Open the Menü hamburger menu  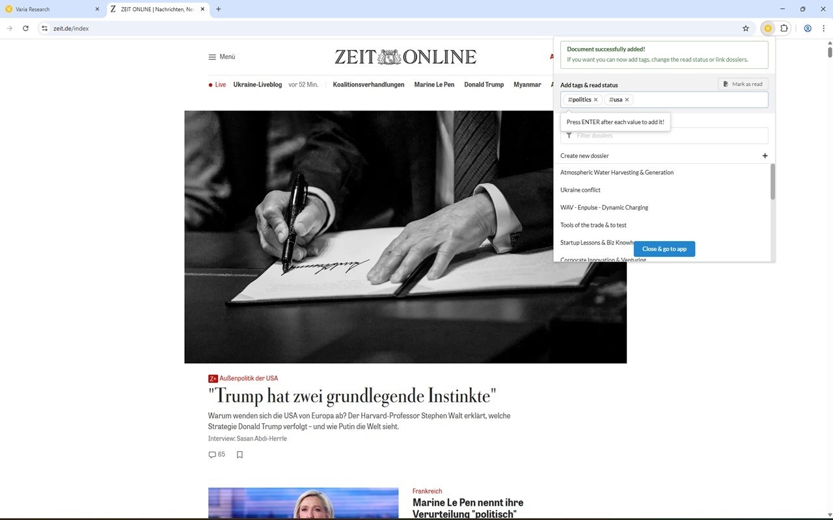pyautogui.click(x=221, y=57)
